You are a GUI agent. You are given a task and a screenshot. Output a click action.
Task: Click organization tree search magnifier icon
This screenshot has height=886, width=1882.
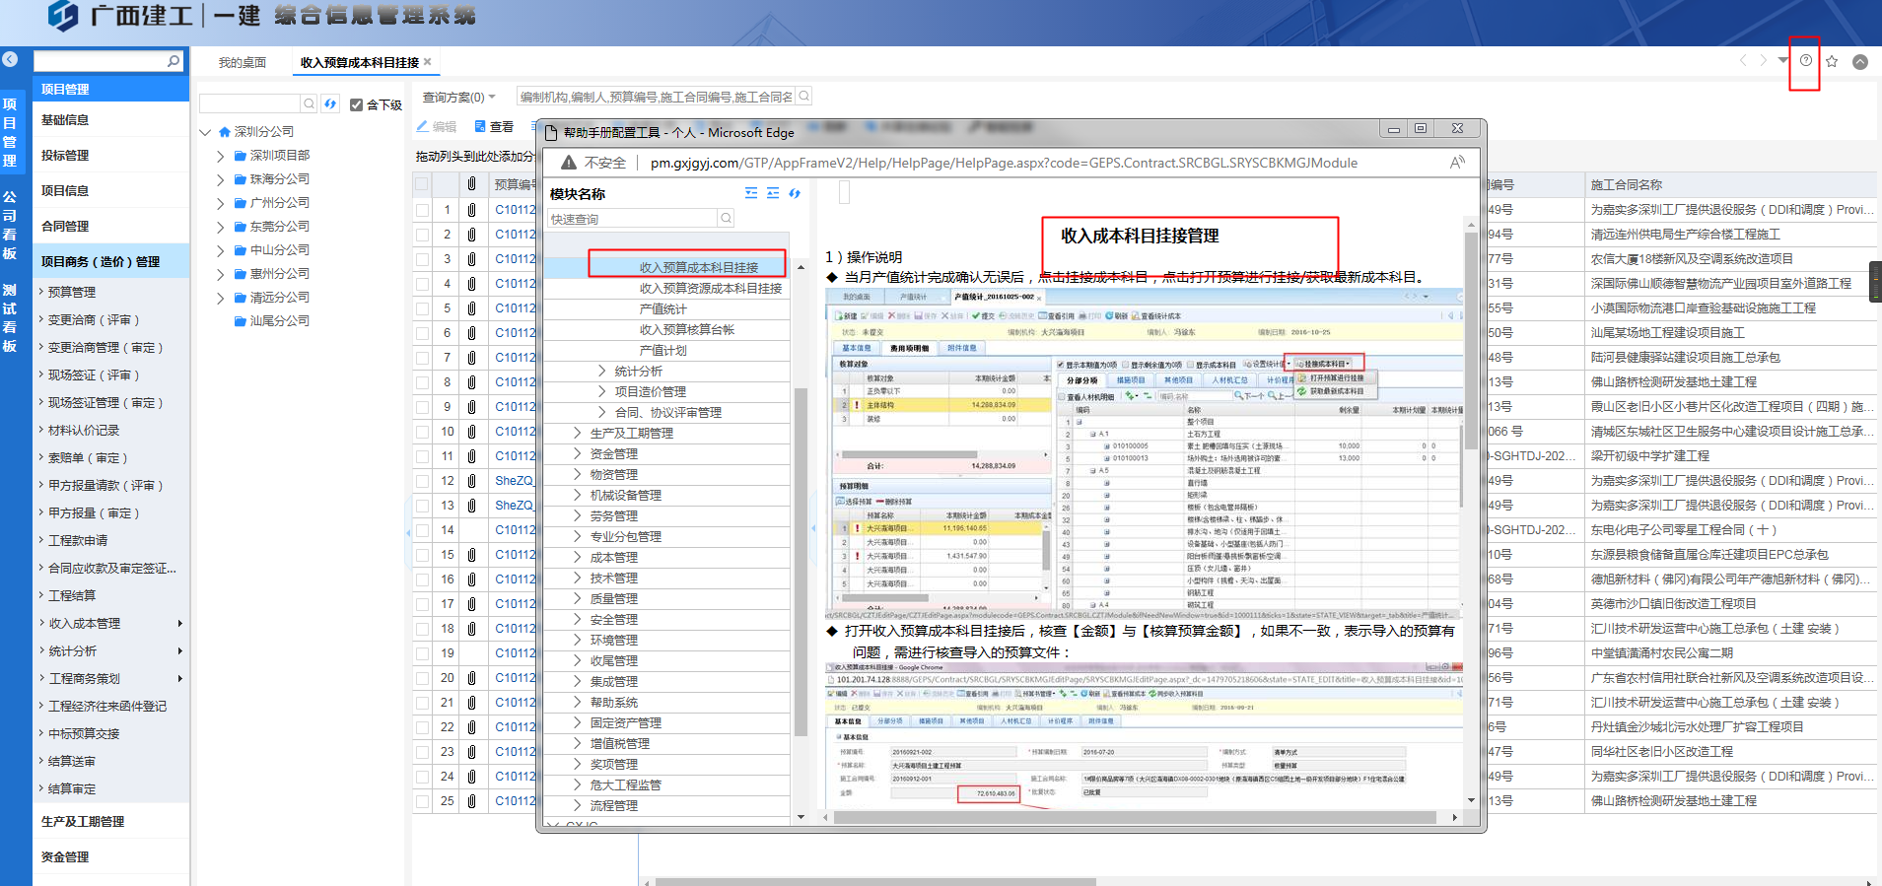click(x=310, y=103)
